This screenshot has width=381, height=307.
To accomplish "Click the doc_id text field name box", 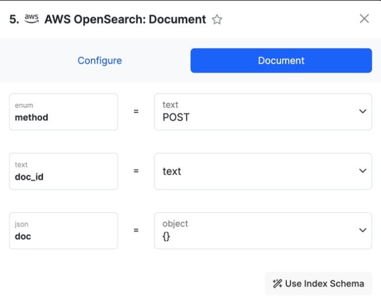I will (63, 171).
